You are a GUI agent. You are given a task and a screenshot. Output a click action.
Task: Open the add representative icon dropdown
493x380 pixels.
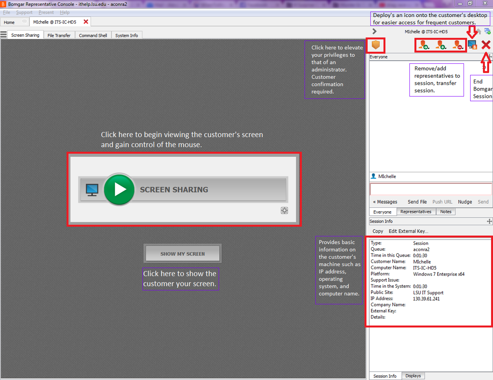(x=441, y=45)
